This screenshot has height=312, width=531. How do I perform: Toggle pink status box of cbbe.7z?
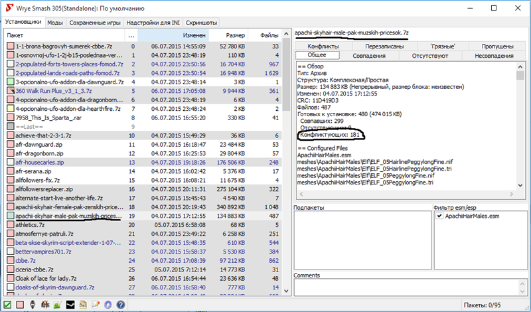(11, 260)
